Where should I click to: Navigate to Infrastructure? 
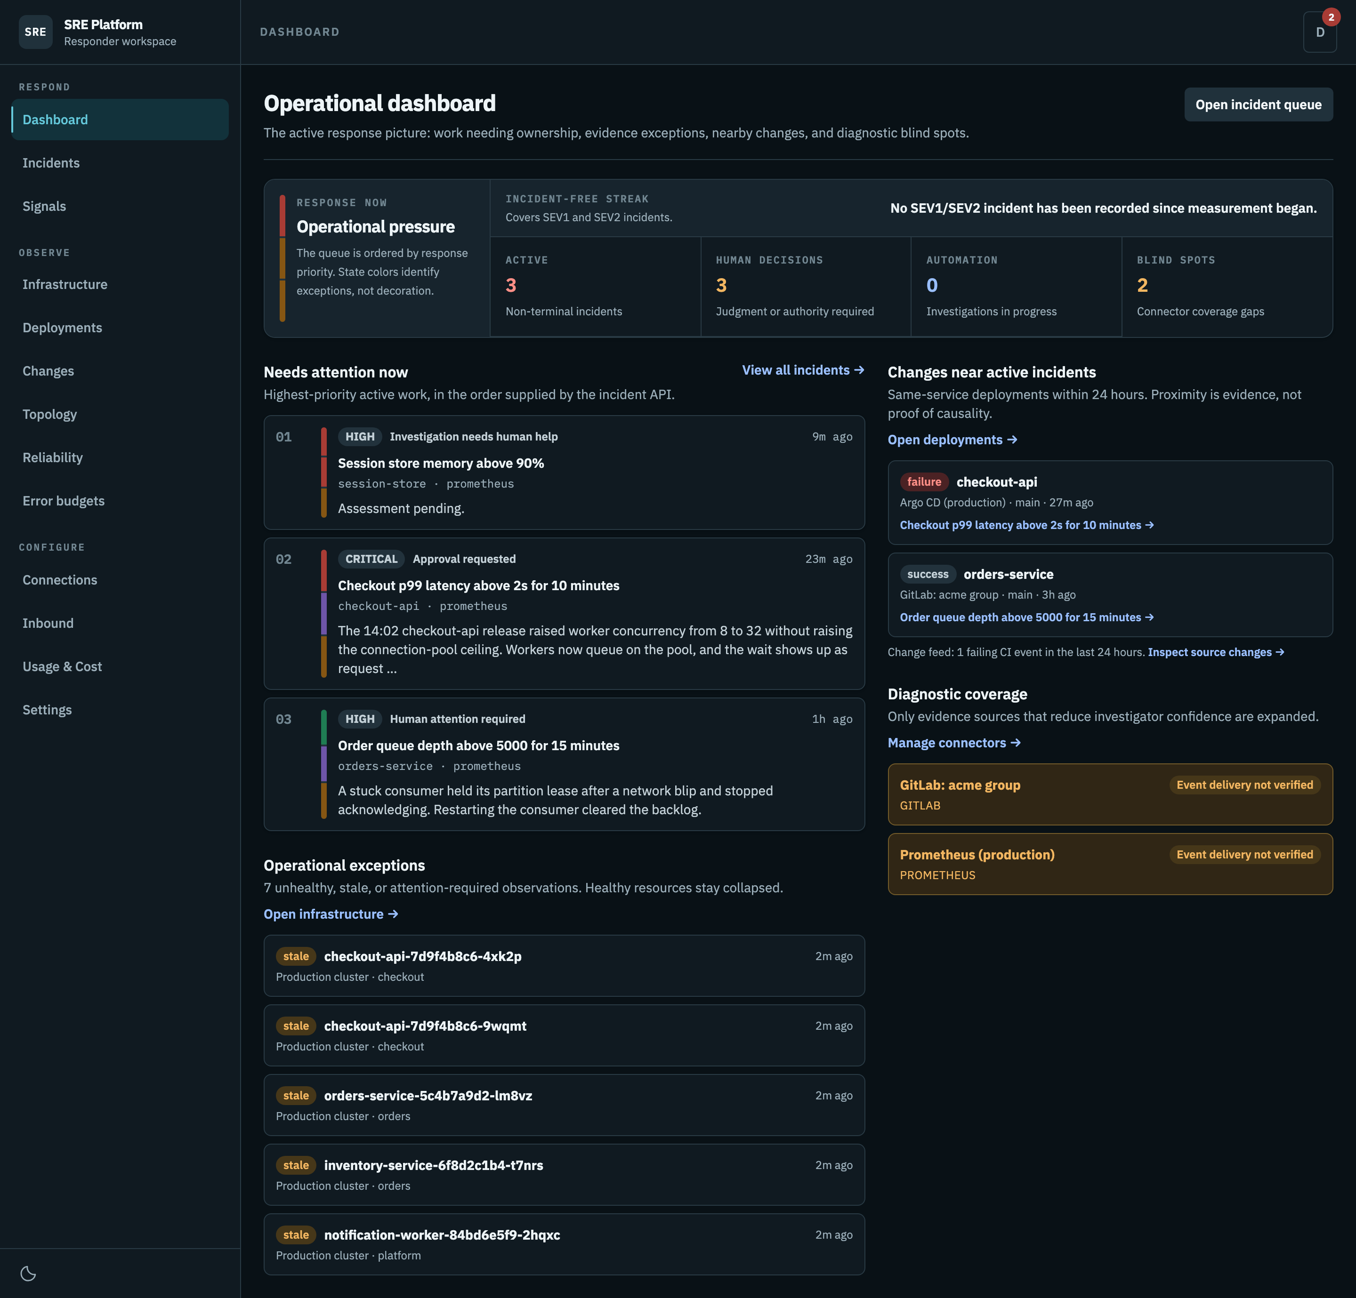(120, 284)
